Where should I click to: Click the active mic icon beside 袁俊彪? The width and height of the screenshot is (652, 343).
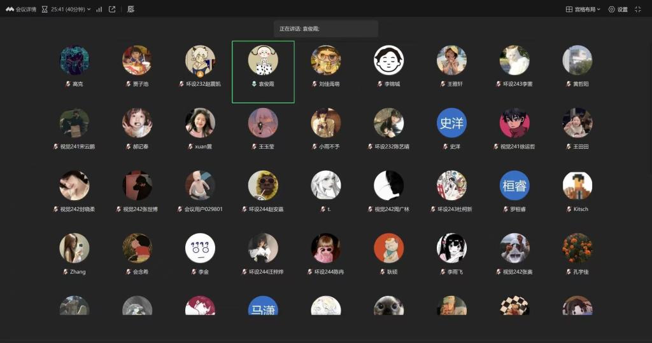click(x=253, y=84)
